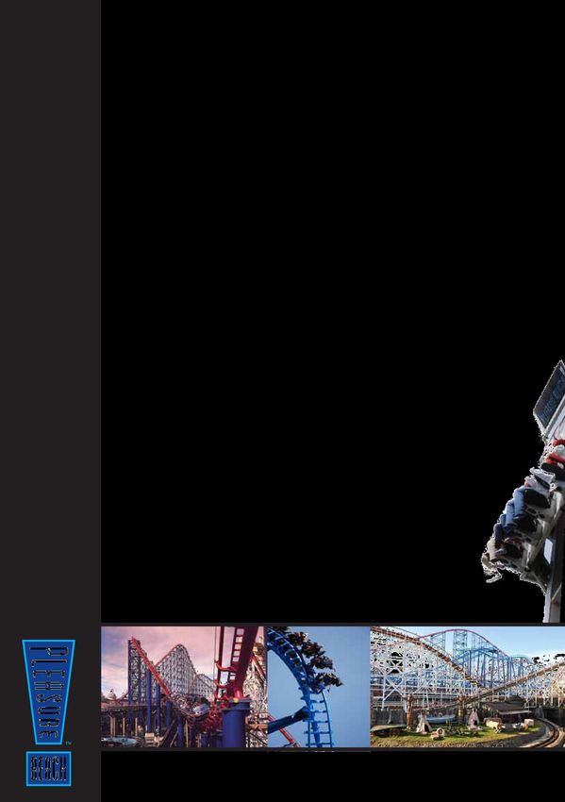Click the white teepee in the village photo
The height and width of the screenshot is (802, 565).
[x=424, y=724]
